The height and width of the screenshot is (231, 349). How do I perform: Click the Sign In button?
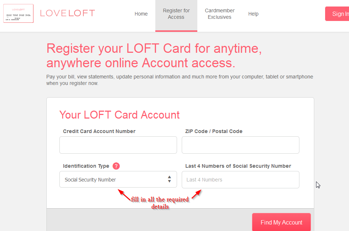339,13
